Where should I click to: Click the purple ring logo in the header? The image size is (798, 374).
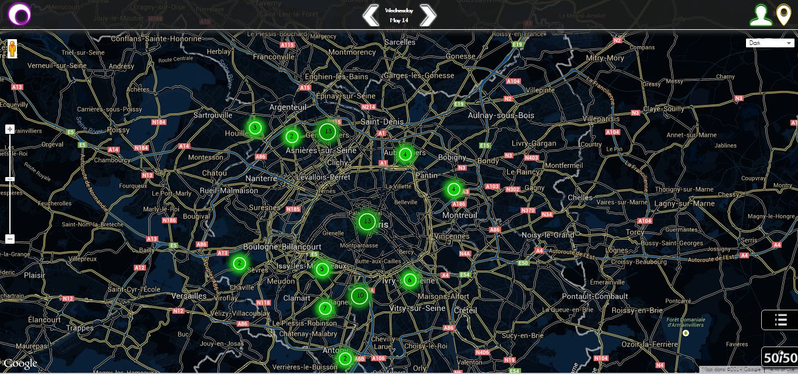(x=20, y=15)
